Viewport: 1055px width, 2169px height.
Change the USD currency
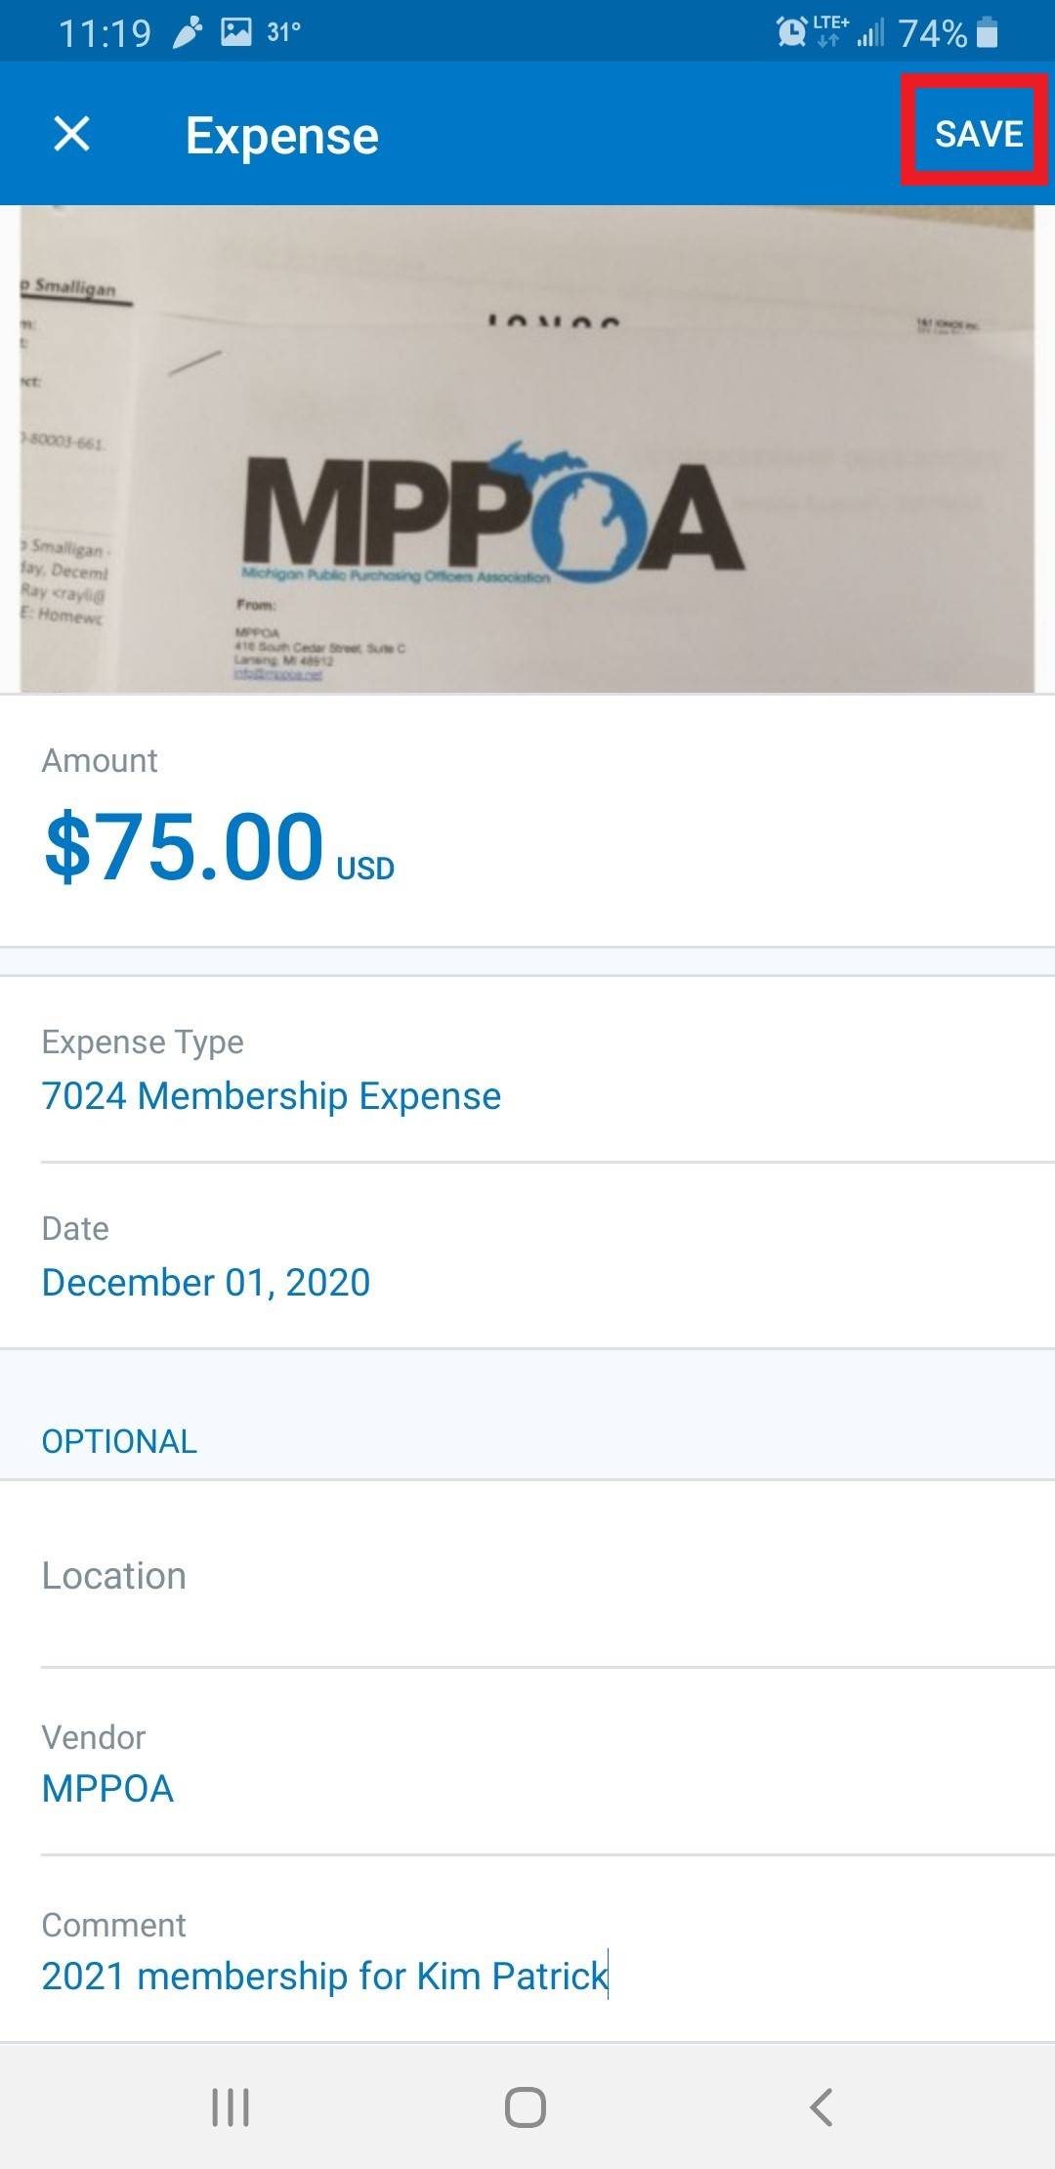[365, 868]
